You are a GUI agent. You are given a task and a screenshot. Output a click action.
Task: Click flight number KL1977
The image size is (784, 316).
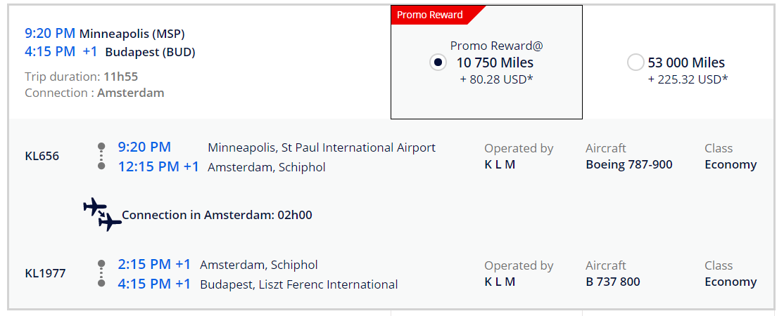pos(45,273)
